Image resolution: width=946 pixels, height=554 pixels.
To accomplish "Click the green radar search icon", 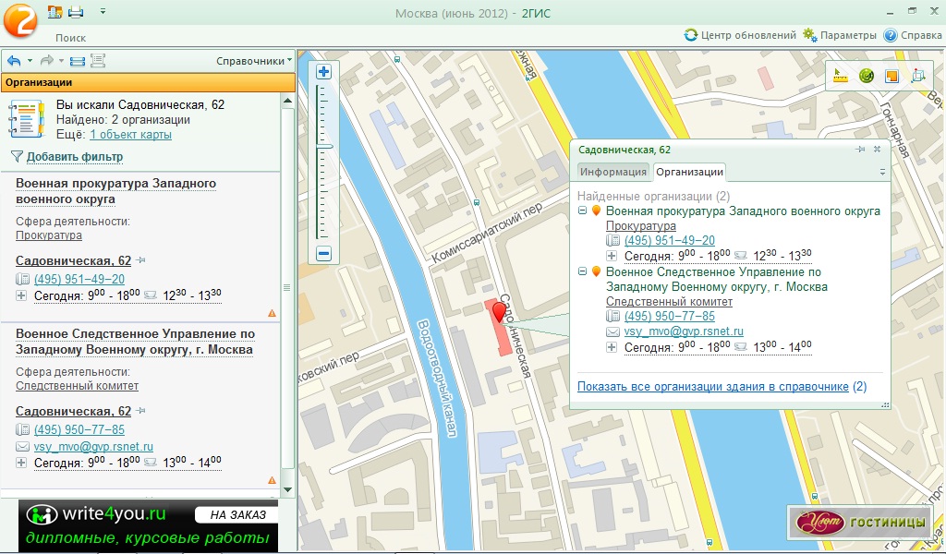I will point(866,77).
